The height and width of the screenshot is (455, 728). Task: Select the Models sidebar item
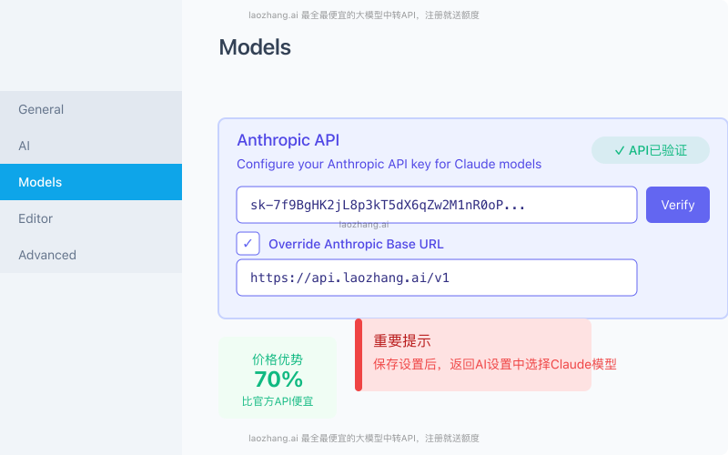coord(90,182)
